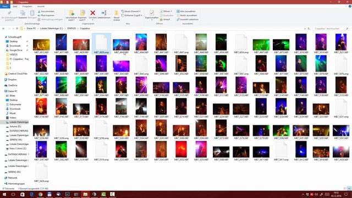The width and height of the screenshot is (352, 198).
Task: Select the MB7_4912.NEF yellow concert thumbnail
Action: (x=41, y=45)
